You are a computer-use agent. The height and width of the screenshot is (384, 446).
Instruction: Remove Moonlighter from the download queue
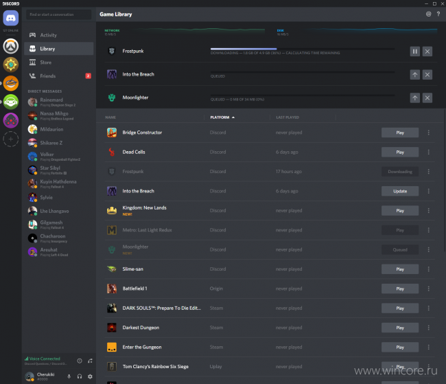pyautogui.click(x=427, y=98)
